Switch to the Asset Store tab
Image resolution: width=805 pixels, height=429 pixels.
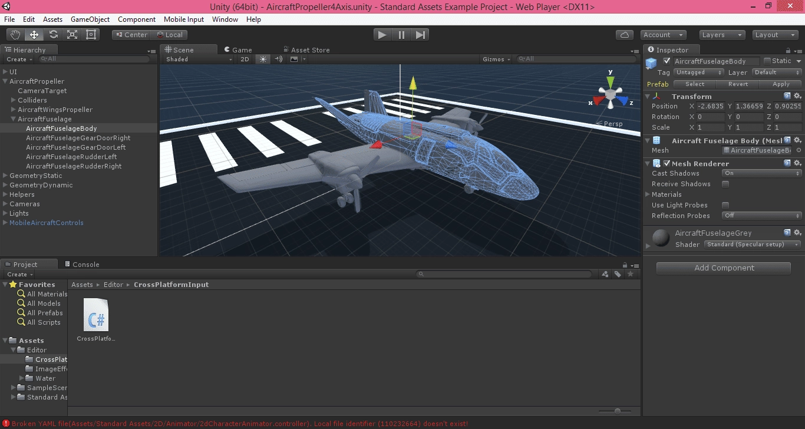[x=306, y=50]
